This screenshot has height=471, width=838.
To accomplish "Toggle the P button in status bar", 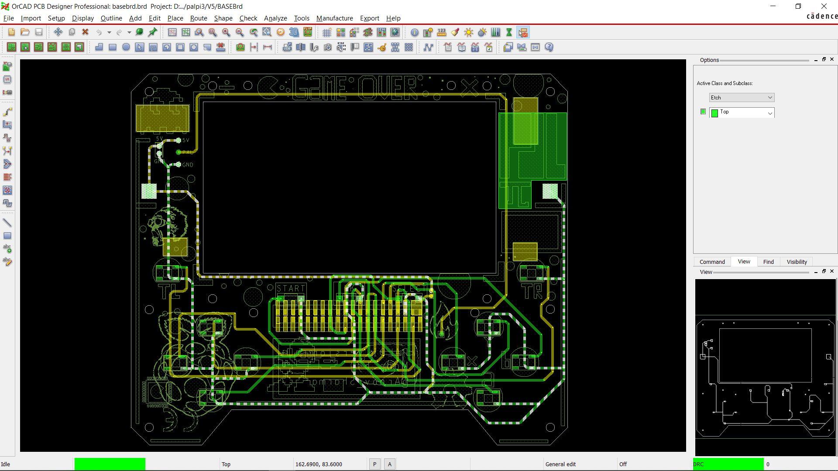I will point(374,464).
